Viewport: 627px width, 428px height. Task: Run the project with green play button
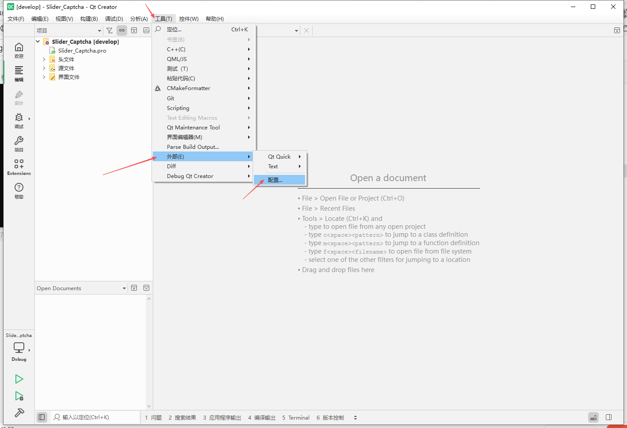coord(19,379)
